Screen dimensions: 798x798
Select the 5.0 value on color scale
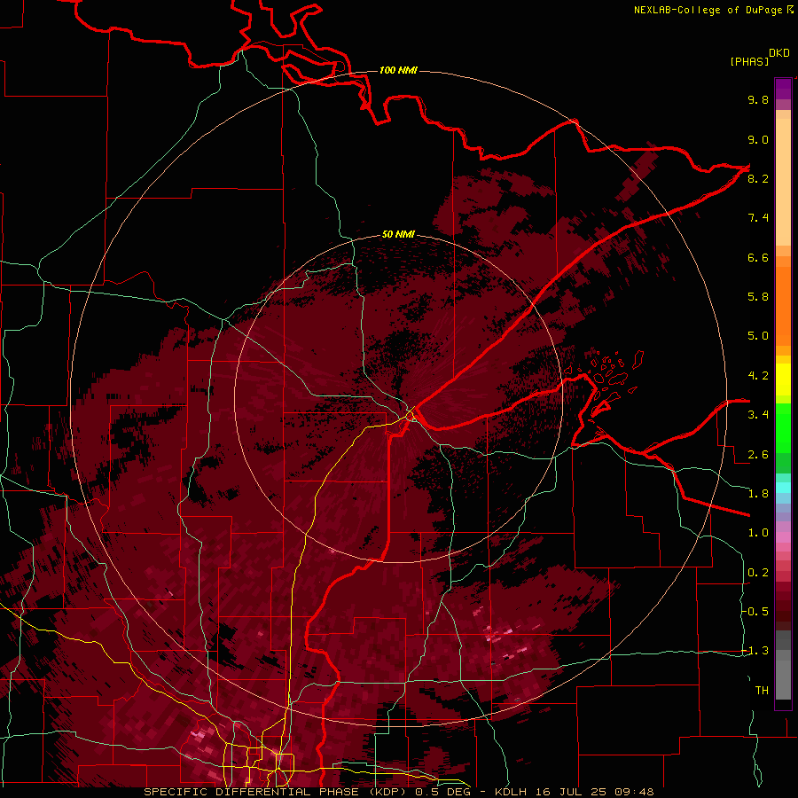[x=758, y=336]
